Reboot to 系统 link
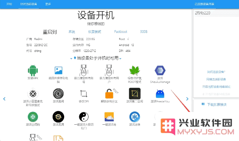The width and height of the screenshot is (239, 141). click(x=72, y=32)
